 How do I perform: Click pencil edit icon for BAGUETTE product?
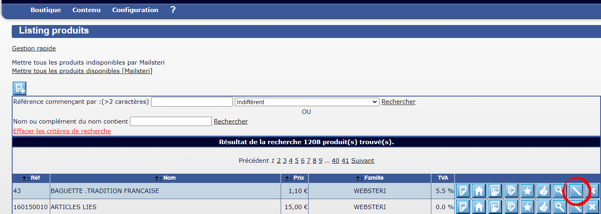click(x=576, y=191)
